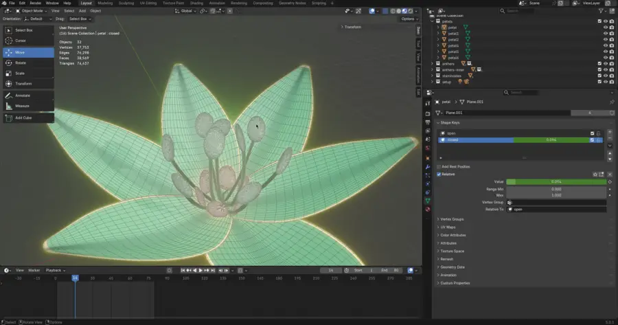
Task: Open the Tool properties tab icon
Action: coord(428,103)
